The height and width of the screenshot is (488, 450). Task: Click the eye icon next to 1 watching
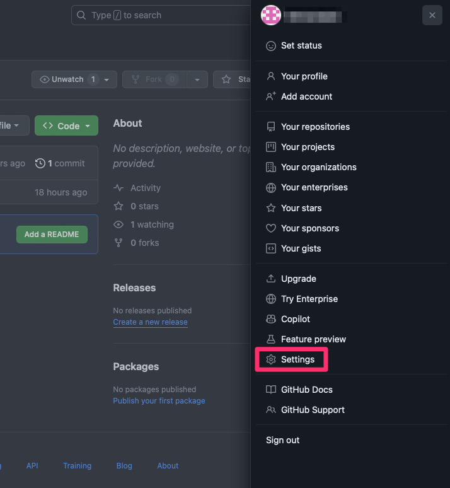click(118, 224)
